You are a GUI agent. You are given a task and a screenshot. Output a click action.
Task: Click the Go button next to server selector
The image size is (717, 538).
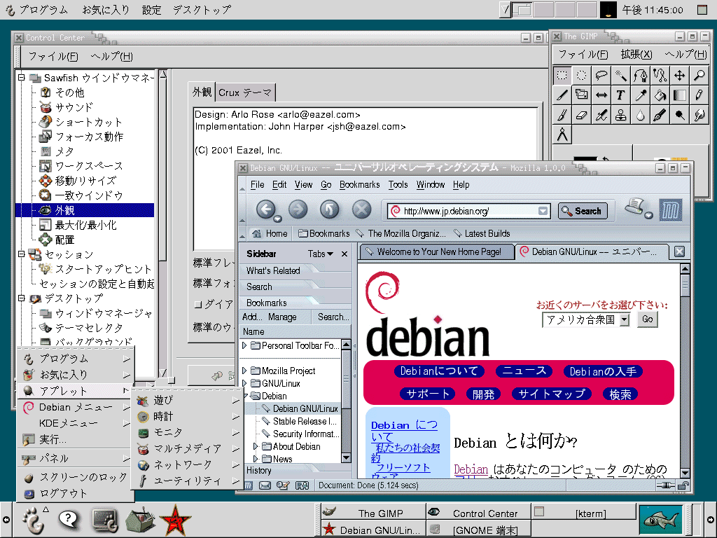click(x=648, y=319)
